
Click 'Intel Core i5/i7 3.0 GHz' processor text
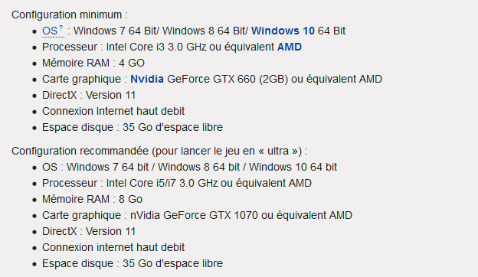162,183
